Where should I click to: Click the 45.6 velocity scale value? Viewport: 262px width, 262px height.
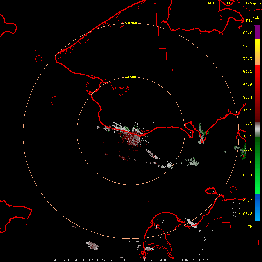tap(248, 84)
